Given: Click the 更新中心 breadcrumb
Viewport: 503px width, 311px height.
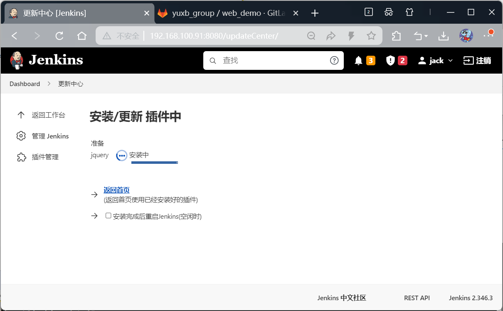Looking at the screenshot, I should tap(71, 84).
